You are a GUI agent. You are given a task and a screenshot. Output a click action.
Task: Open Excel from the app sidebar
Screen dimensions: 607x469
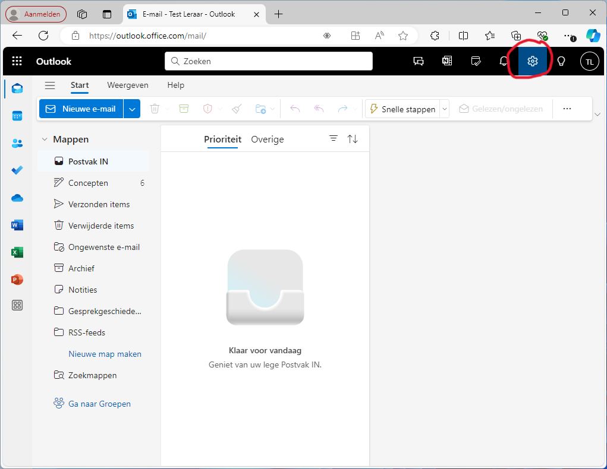17,252
